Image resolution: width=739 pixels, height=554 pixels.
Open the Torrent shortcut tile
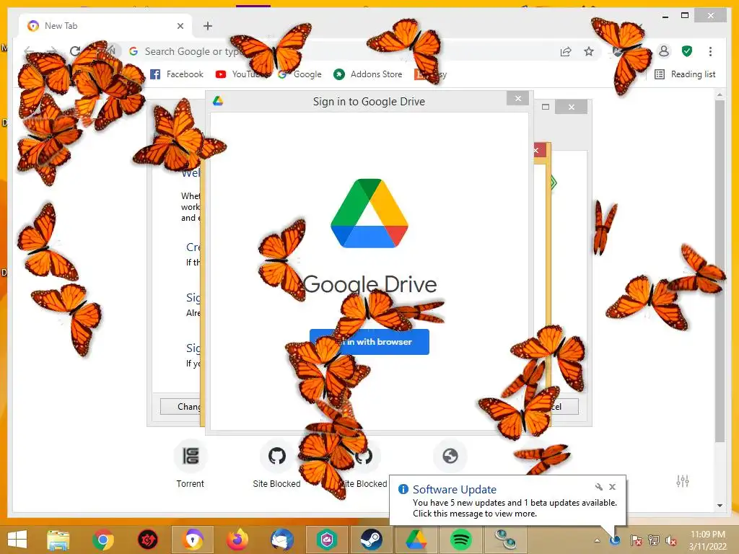pyautogui.click(x=191, y=464)
